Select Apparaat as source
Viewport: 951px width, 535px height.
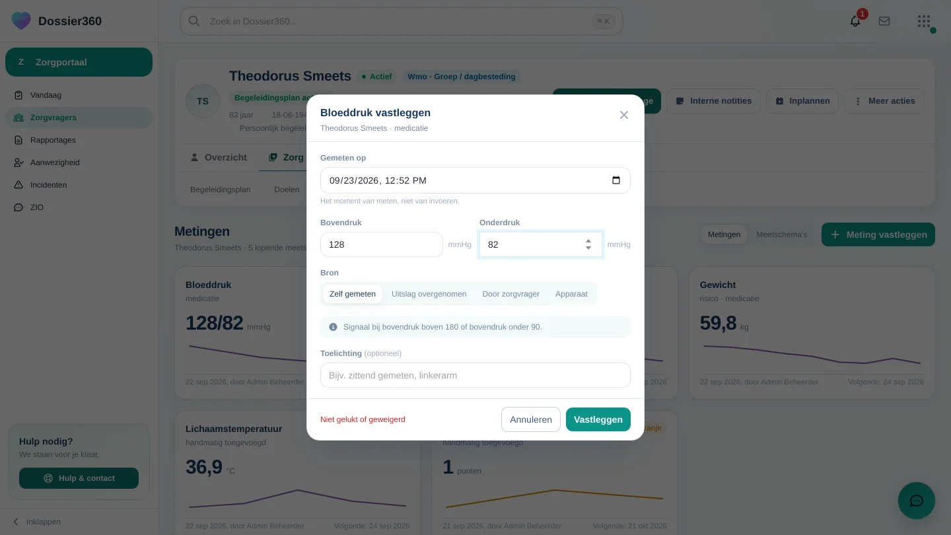point(571,294)
